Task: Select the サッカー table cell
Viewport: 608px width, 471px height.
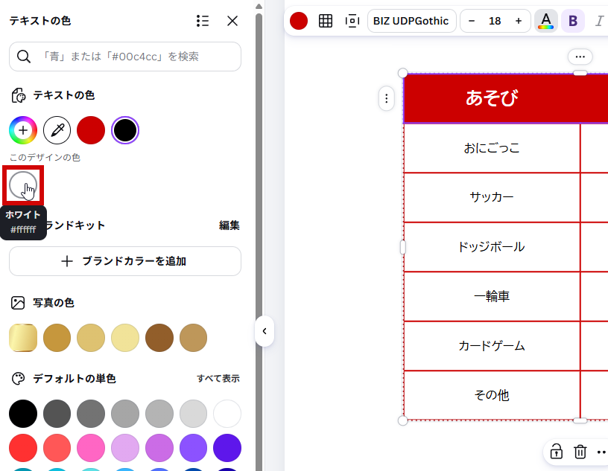Action: [492, 197]
